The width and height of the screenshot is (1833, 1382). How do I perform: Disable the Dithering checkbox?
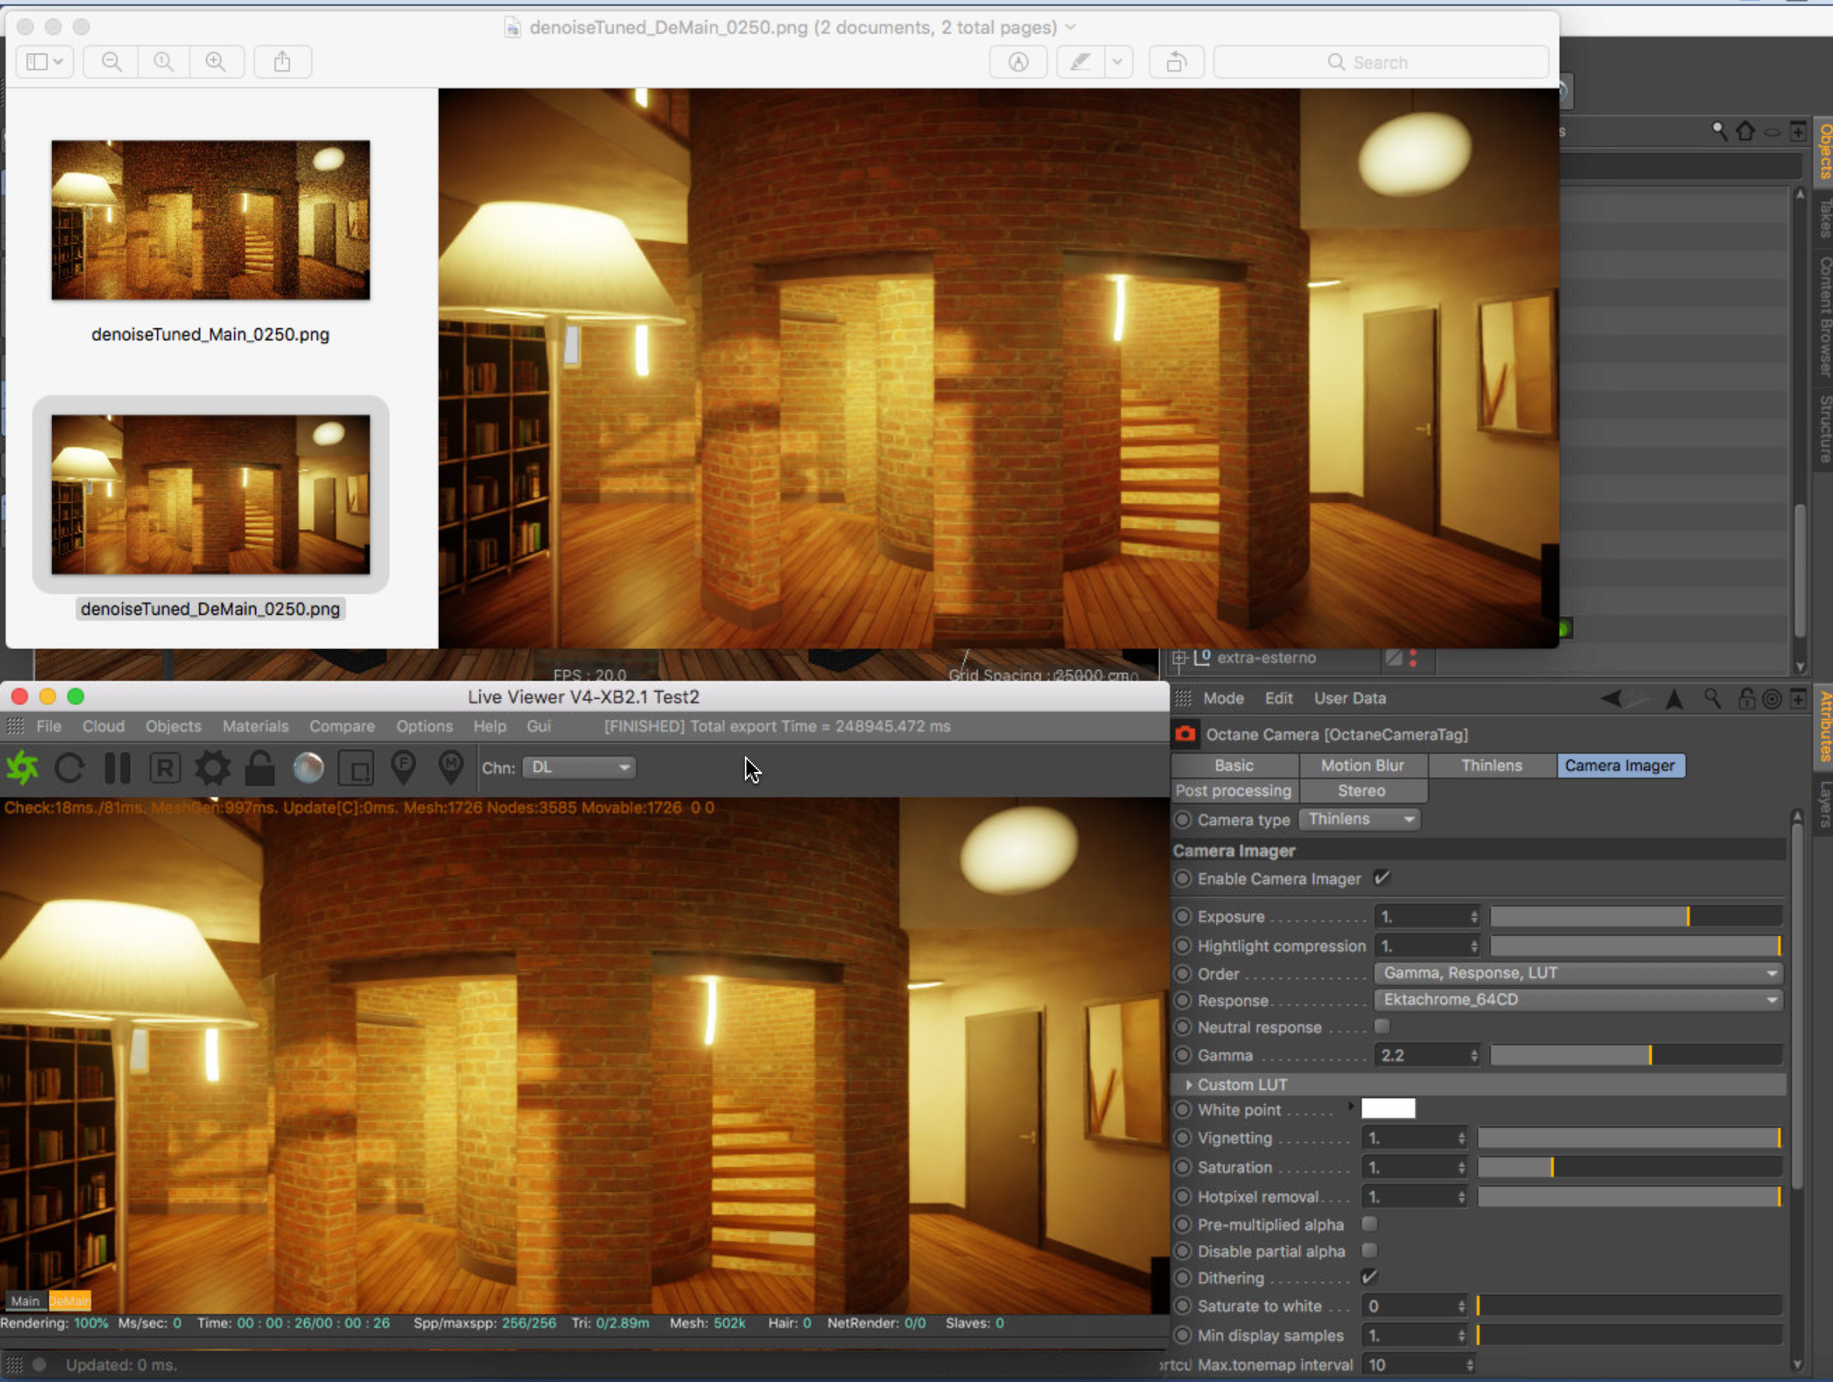pos(1370,1277)
